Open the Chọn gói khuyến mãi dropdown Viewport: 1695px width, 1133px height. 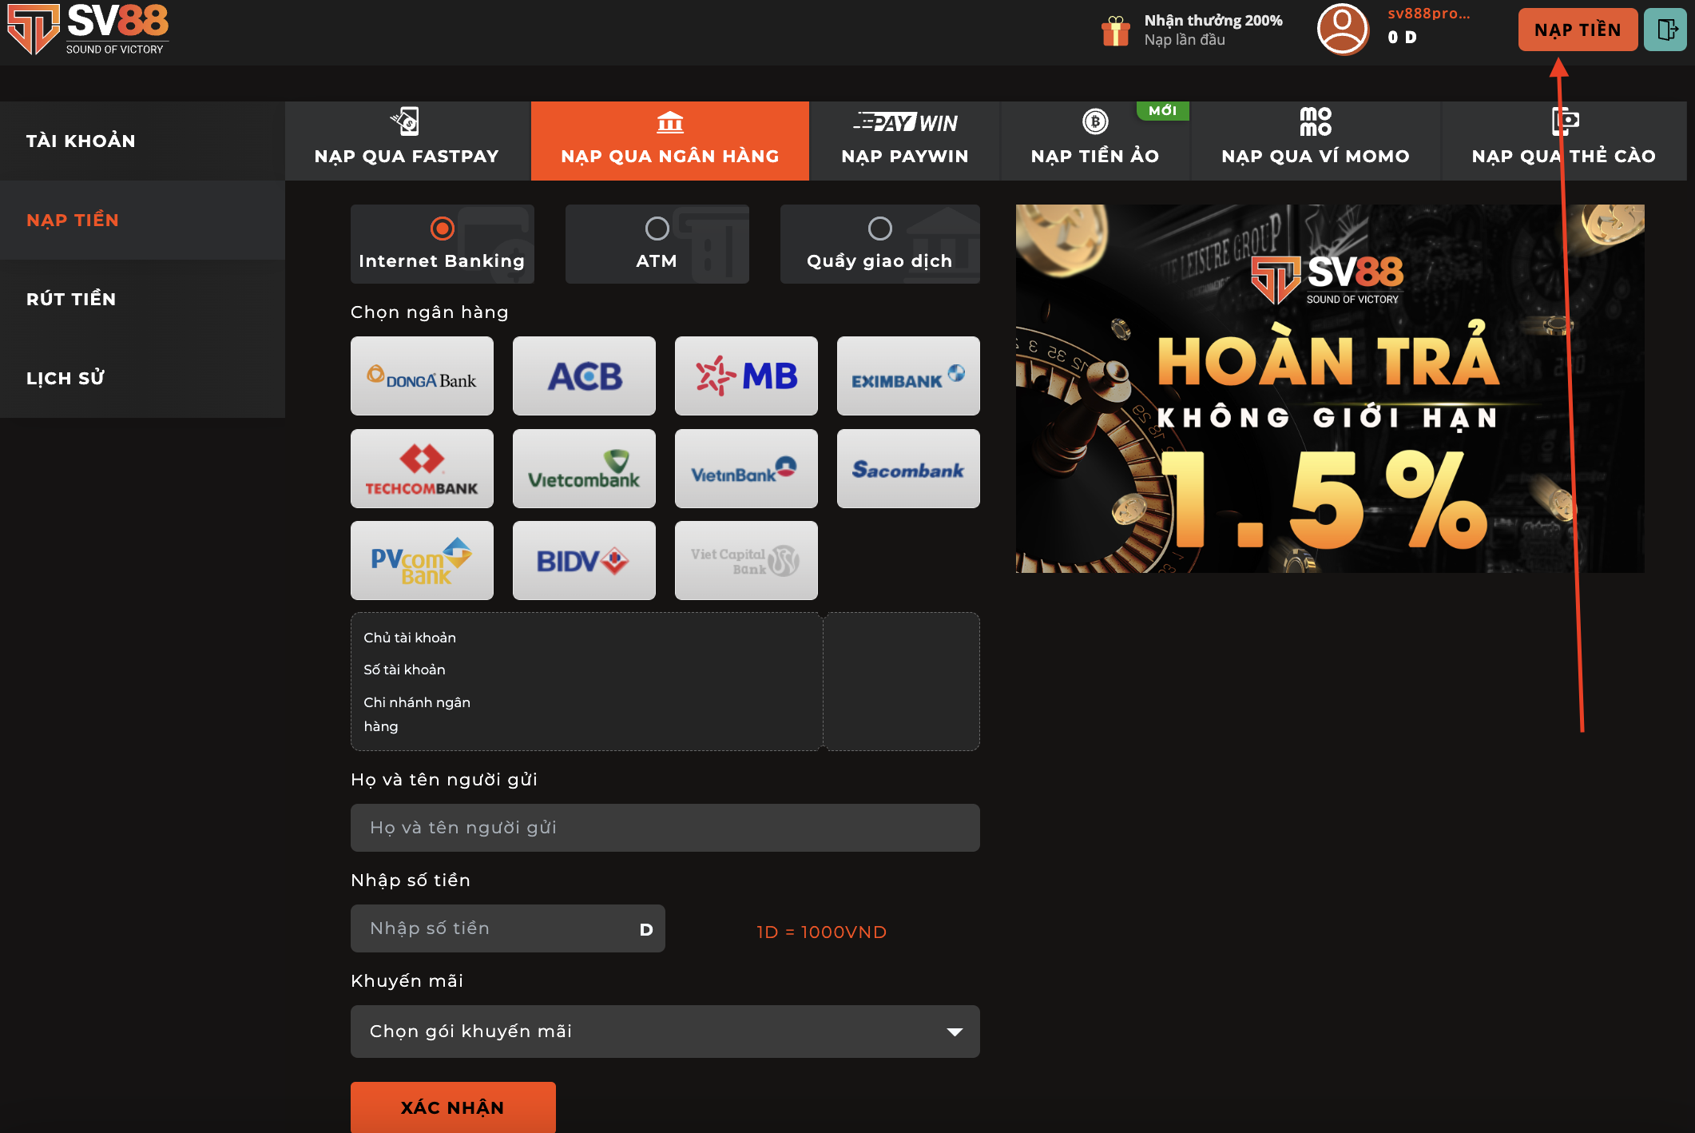coord(665,1032)
